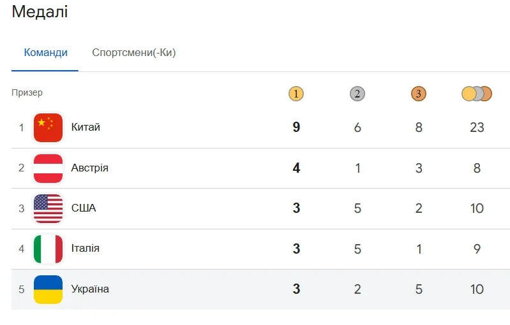Click Austria's gold medal count 4
Screen dimensions: 510x325
[296, 168]
